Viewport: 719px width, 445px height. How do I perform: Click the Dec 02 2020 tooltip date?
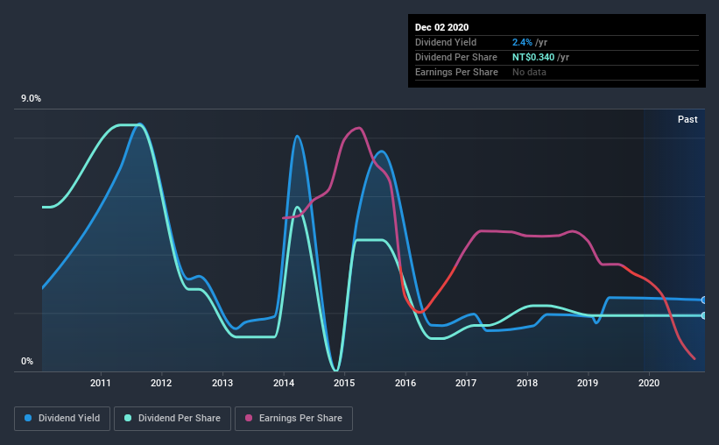tap(441, 27)
